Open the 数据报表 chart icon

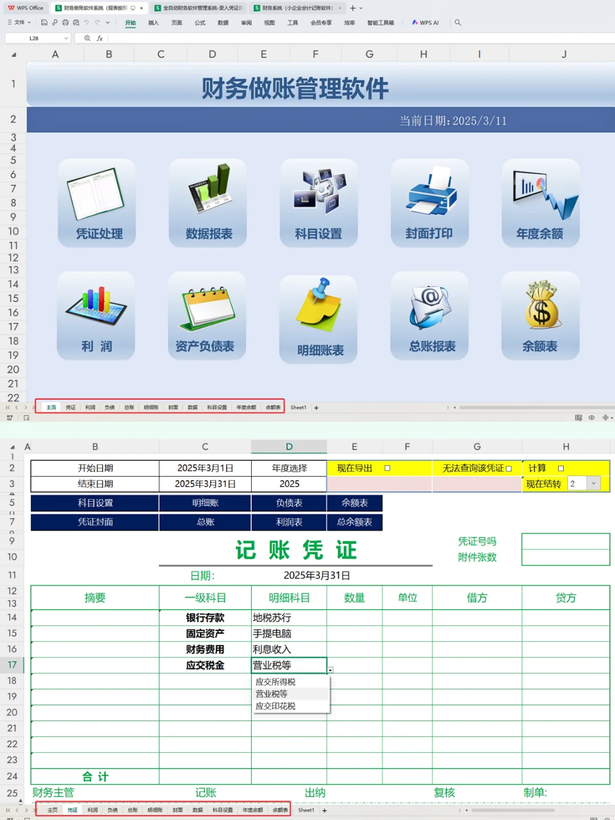coord(208,202)
